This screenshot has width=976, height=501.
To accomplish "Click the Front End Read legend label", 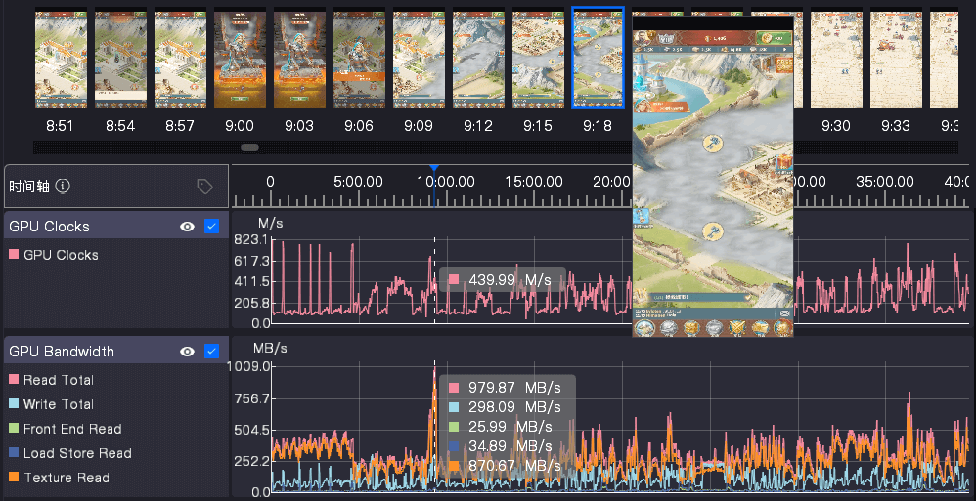I will click(x=72, y=429).
